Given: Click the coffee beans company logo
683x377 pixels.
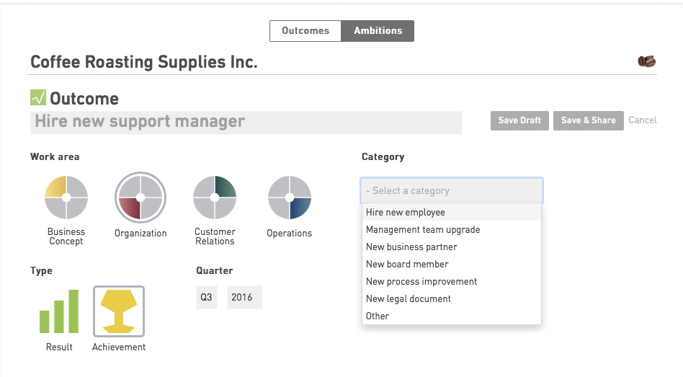Looking at the screenshot, I should (x=646, y=61).
